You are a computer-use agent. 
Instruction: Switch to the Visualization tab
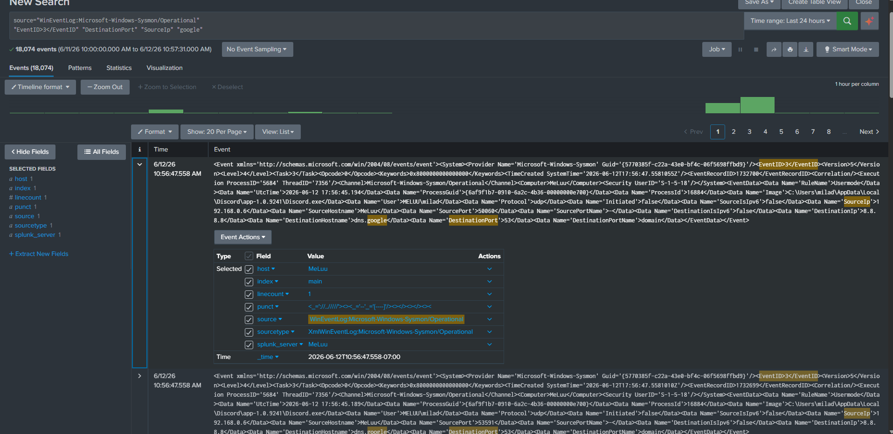click(165, 68)
